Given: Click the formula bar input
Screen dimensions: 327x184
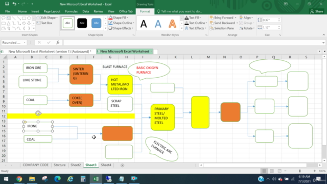Looking at the screenshot, I should 192,42.
